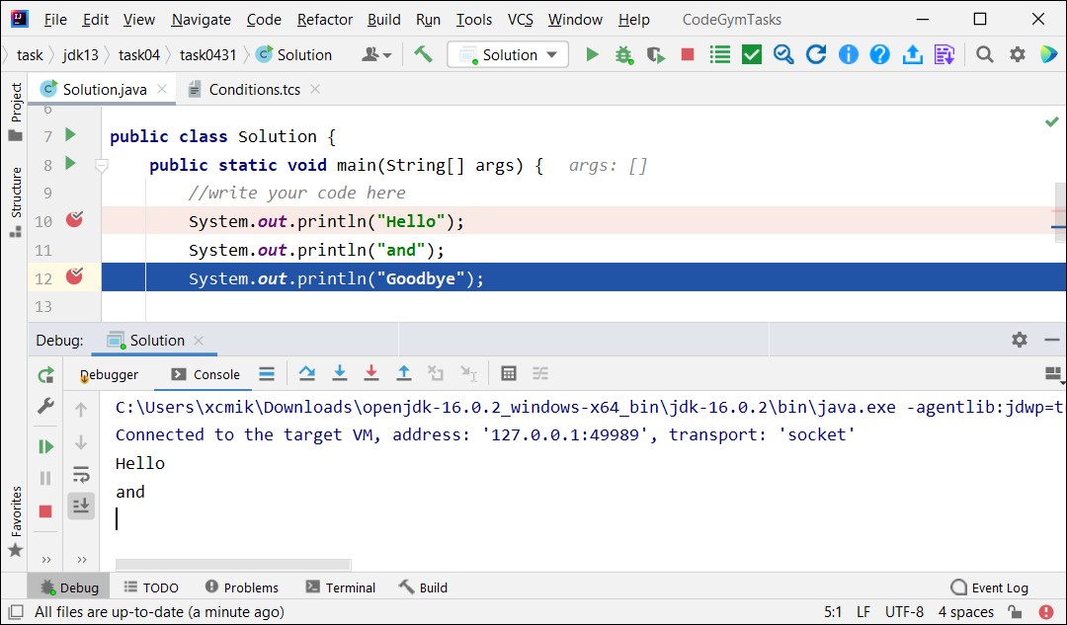This screenshot has height=625, width=1067.
Task: Close the Conditions.tcs tab
Action: 315,89
